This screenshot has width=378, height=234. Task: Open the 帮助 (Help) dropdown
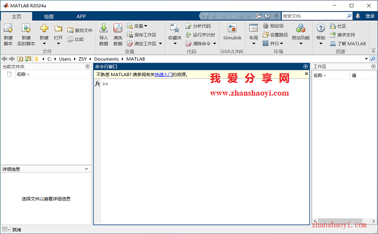click(321, 44)
